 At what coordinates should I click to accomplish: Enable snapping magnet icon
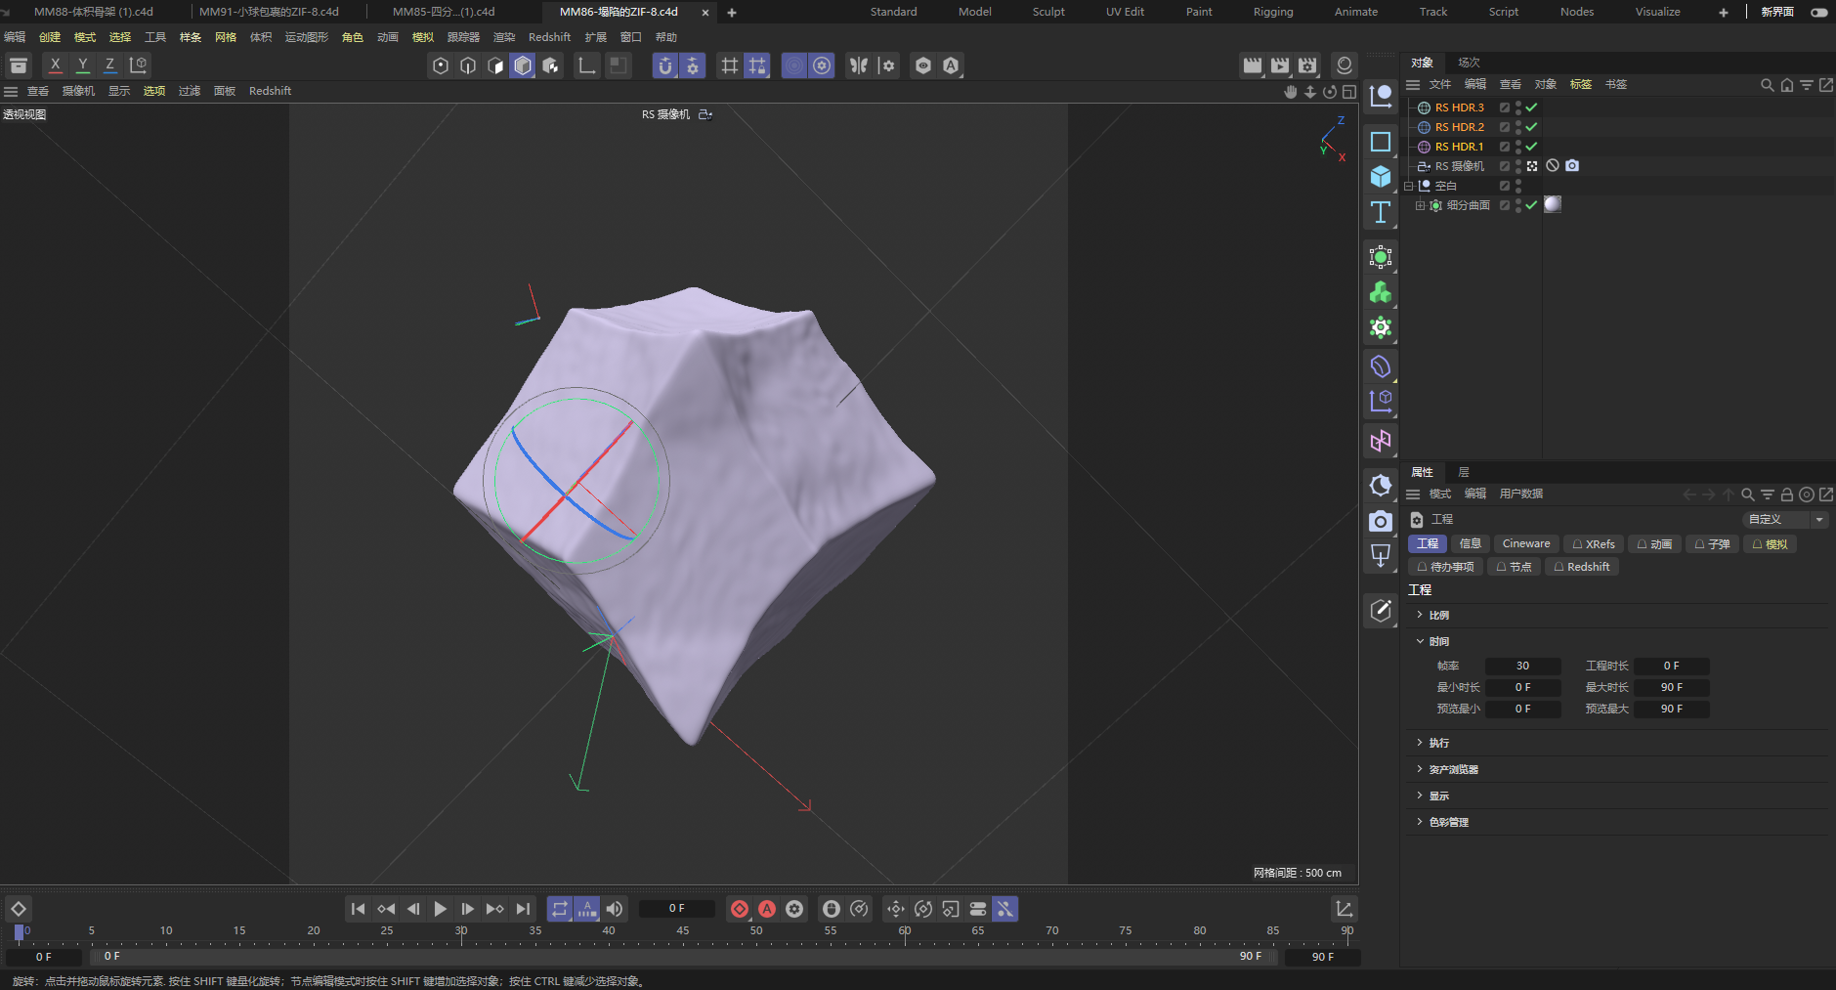[665, 65]
